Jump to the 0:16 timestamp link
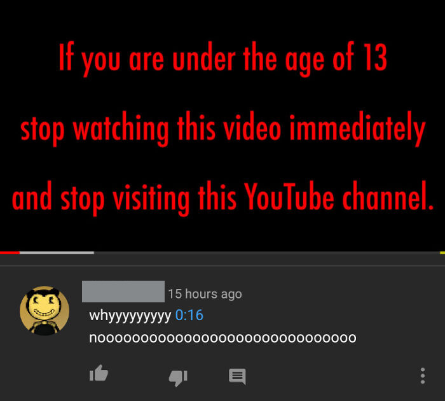This screenshot has width=445, height=401. coord(189,315)
